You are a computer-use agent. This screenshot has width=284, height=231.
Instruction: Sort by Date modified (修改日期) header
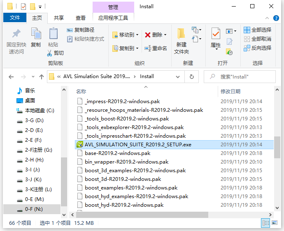click(230, 92)
